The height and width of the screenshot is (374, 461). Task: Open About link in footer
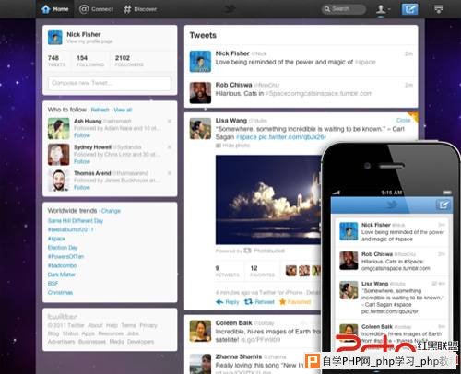[95, 325]
